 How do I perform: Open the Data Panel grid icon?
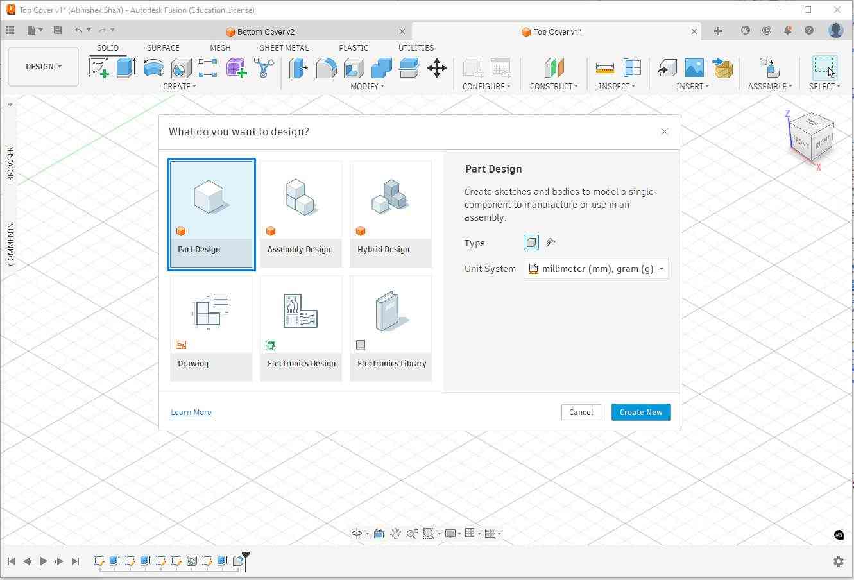pos(10,30)
